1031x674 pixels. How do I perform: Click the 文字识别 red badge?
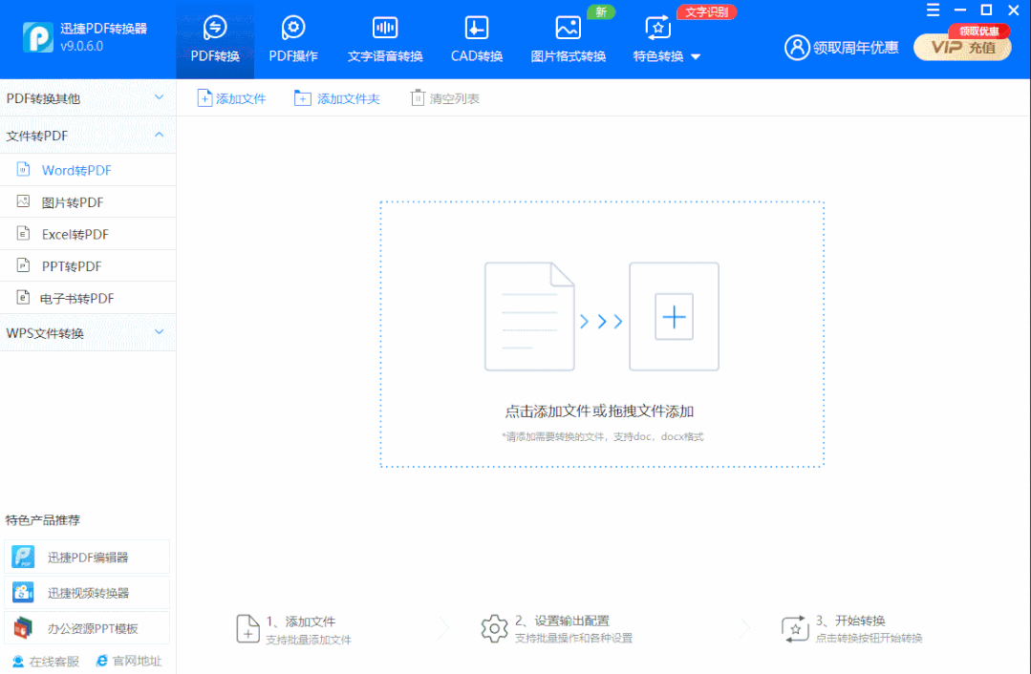click(x=707, y=12)
